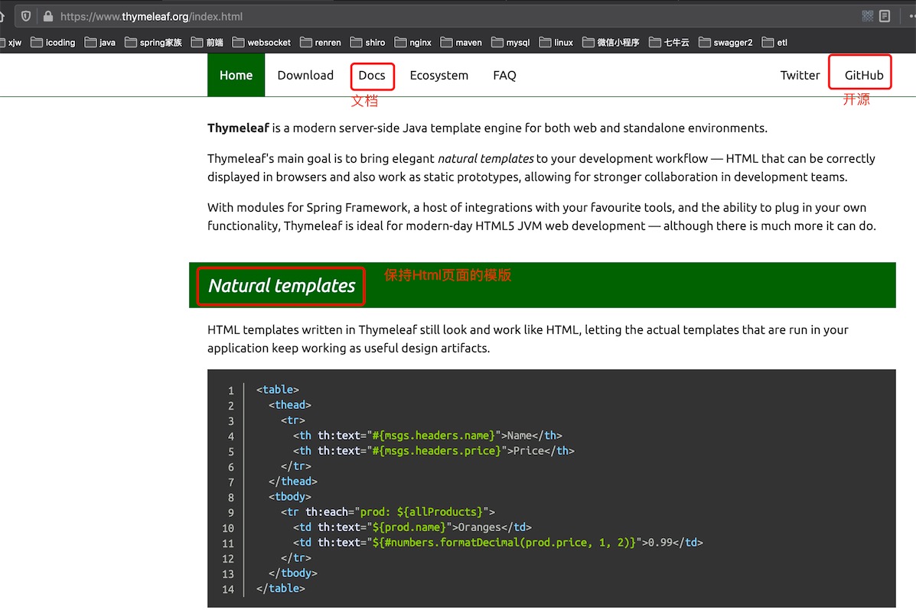Toggle reader view icon in address bar
916x610 pixels.
(885, 16)
